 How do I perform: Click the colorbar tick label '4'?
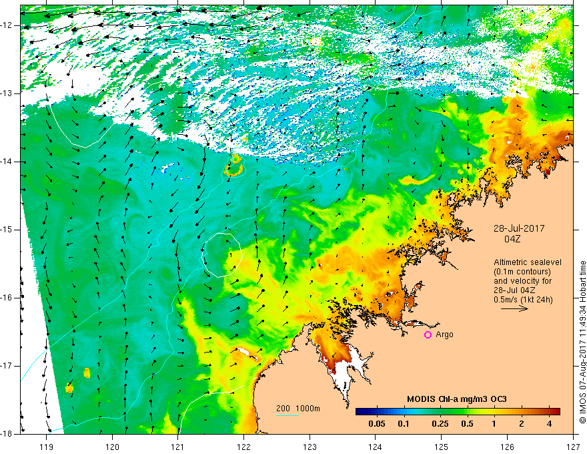click(x=549, y=424)
